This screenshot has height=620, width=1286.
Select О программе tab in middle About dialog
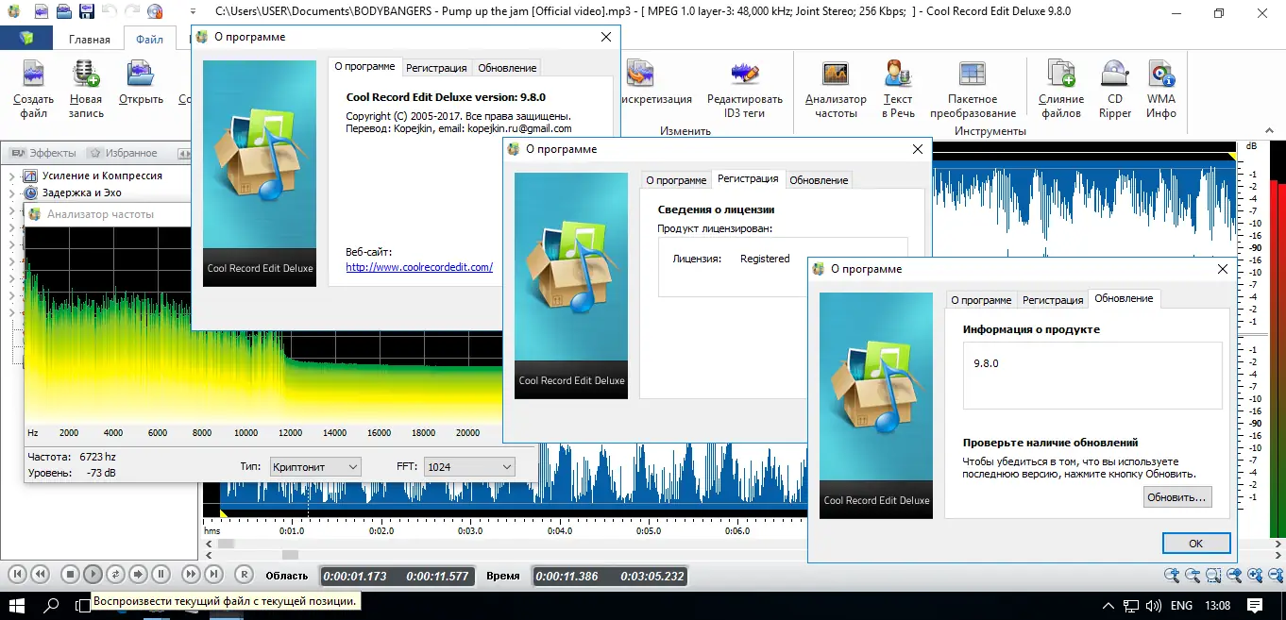click(x=676, y=180)
